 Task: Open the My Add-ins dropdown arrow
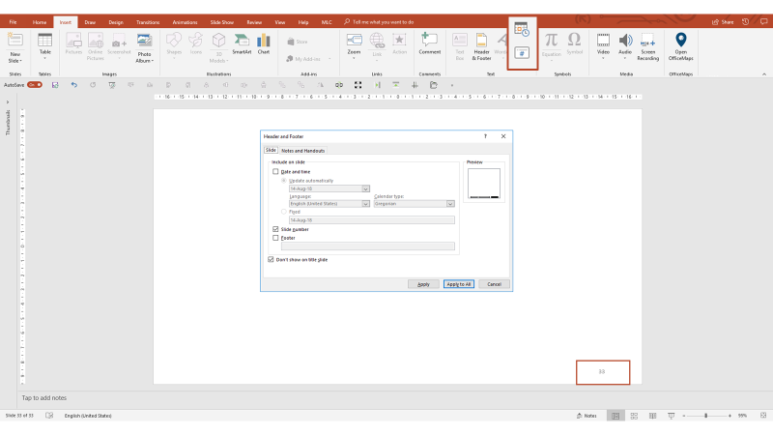coord(329,59)
